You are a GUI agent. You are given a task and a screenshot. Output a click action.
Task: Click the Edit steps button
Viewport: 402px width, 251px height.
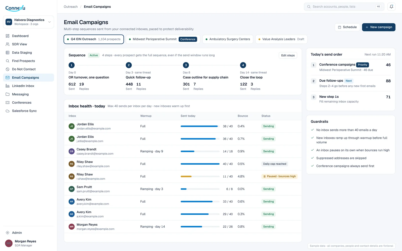[x=288, y=55]
